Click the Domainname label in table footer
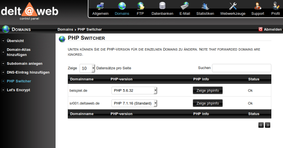The image size is (283, 148). tap(82, 114)
